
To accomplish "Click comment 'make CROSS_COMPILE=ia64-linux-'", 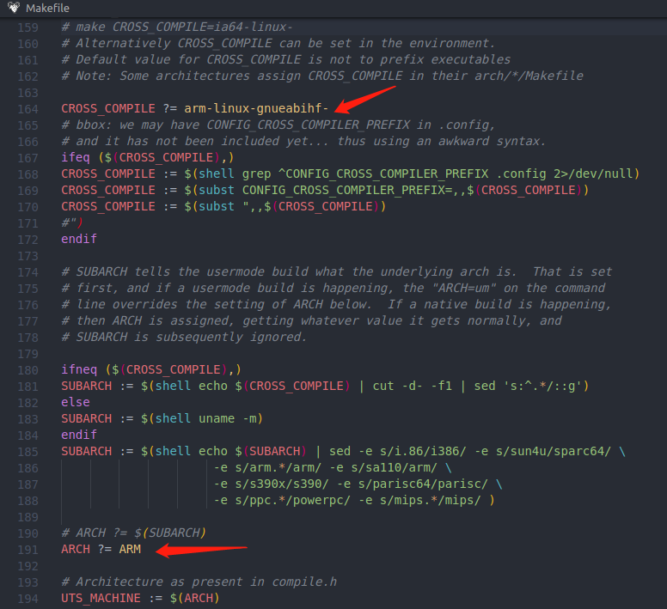I will (184, 27).
